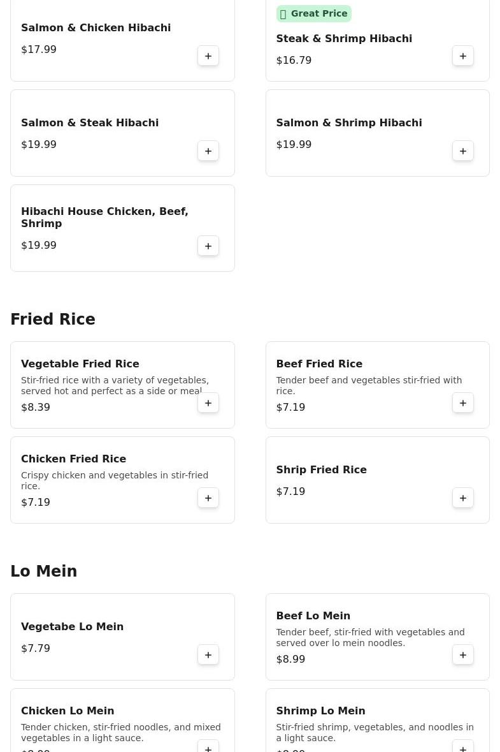Add Steak & Shrimp Hibachi to cart

click(463, 56)
